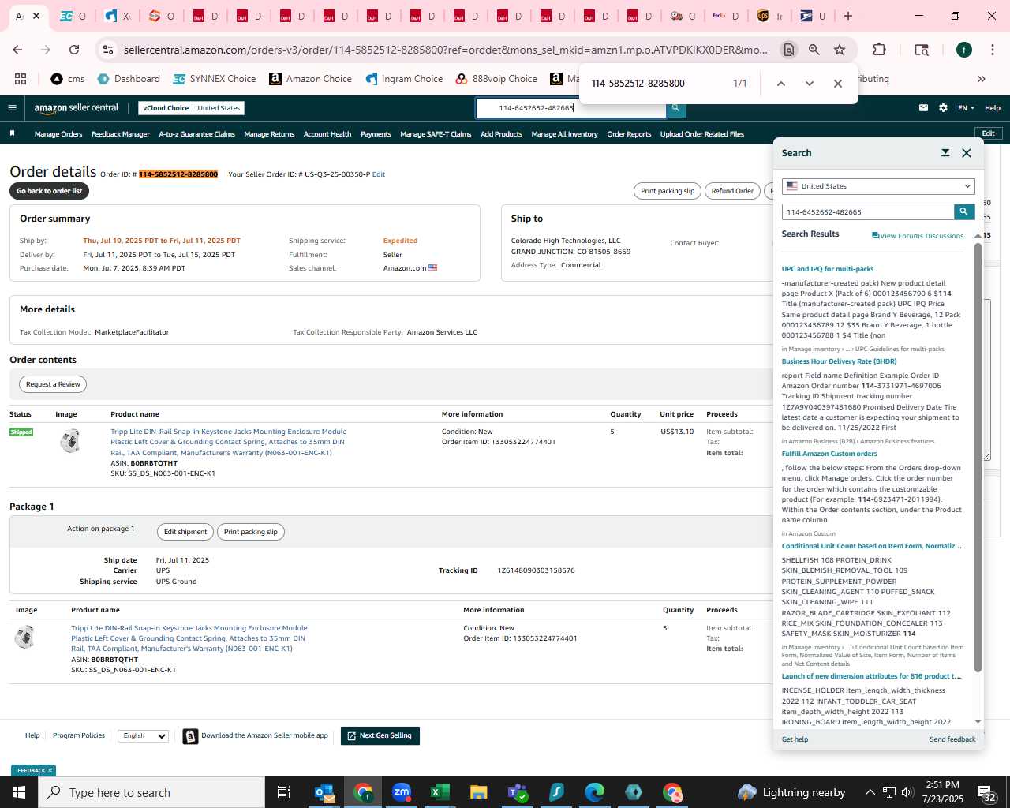This screenshot has width=1010, height=808.
Task: Click Request a Review button
Action: 53,384
